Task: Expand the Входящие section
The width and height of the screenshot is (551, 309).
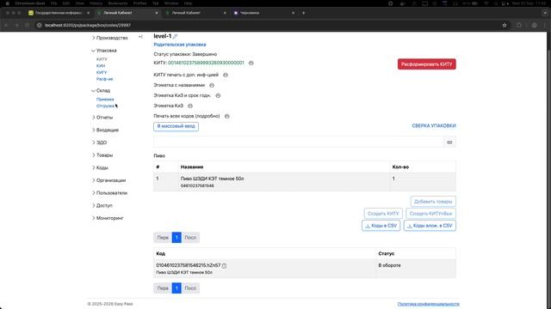Action: (105, 130)
